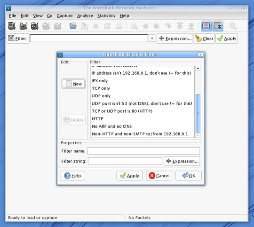Click the main toolbar filter text field

[x=89, y=39]
